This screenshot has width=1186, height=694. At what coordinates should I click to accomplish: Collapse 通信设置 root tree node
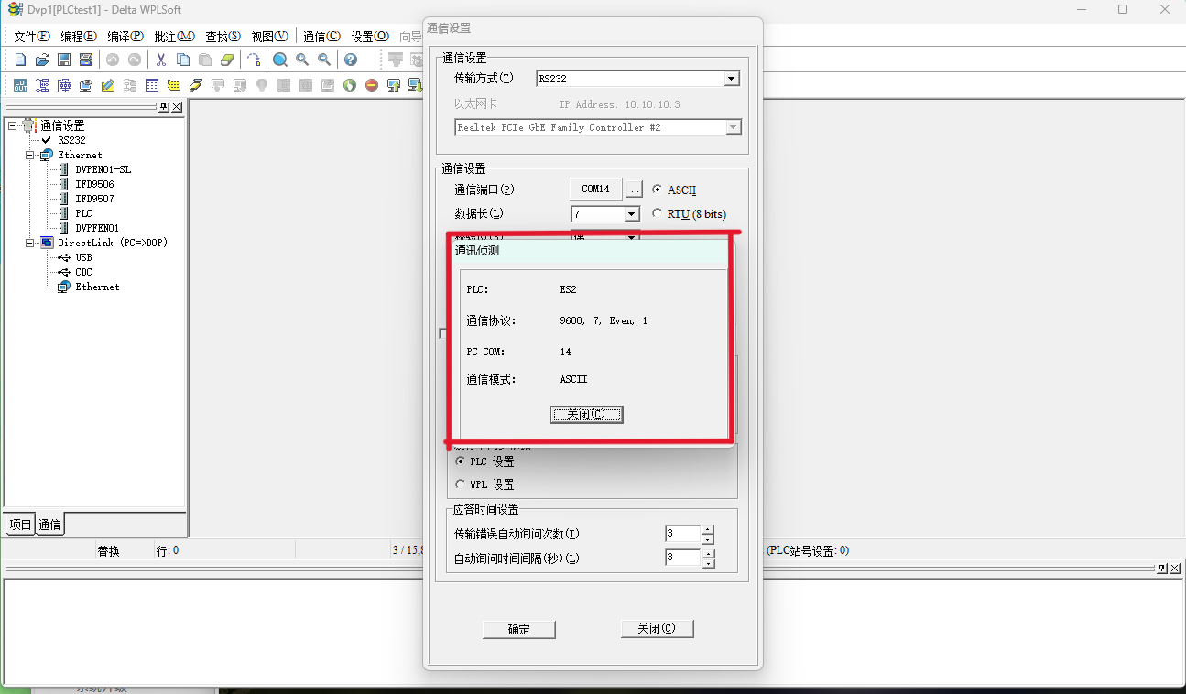pyautogui.click(x=12, y=125)
